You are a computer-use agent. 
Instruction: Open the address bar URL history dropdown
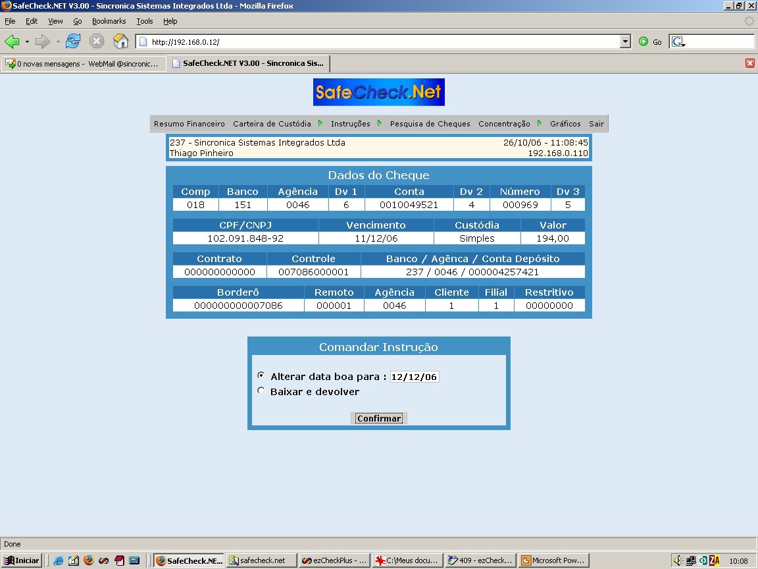coord(626,41)
